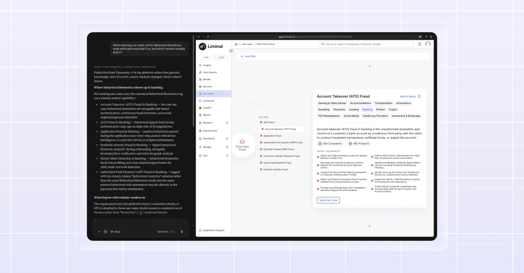Click the 464 Companies chip
The height and width of the screenshot is (273, 524).
[330, 144]
